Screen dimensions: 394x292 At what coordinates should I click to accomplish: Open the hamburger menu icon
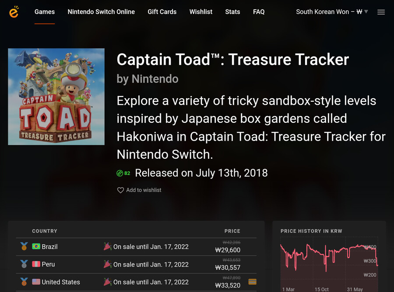(381, 12)
